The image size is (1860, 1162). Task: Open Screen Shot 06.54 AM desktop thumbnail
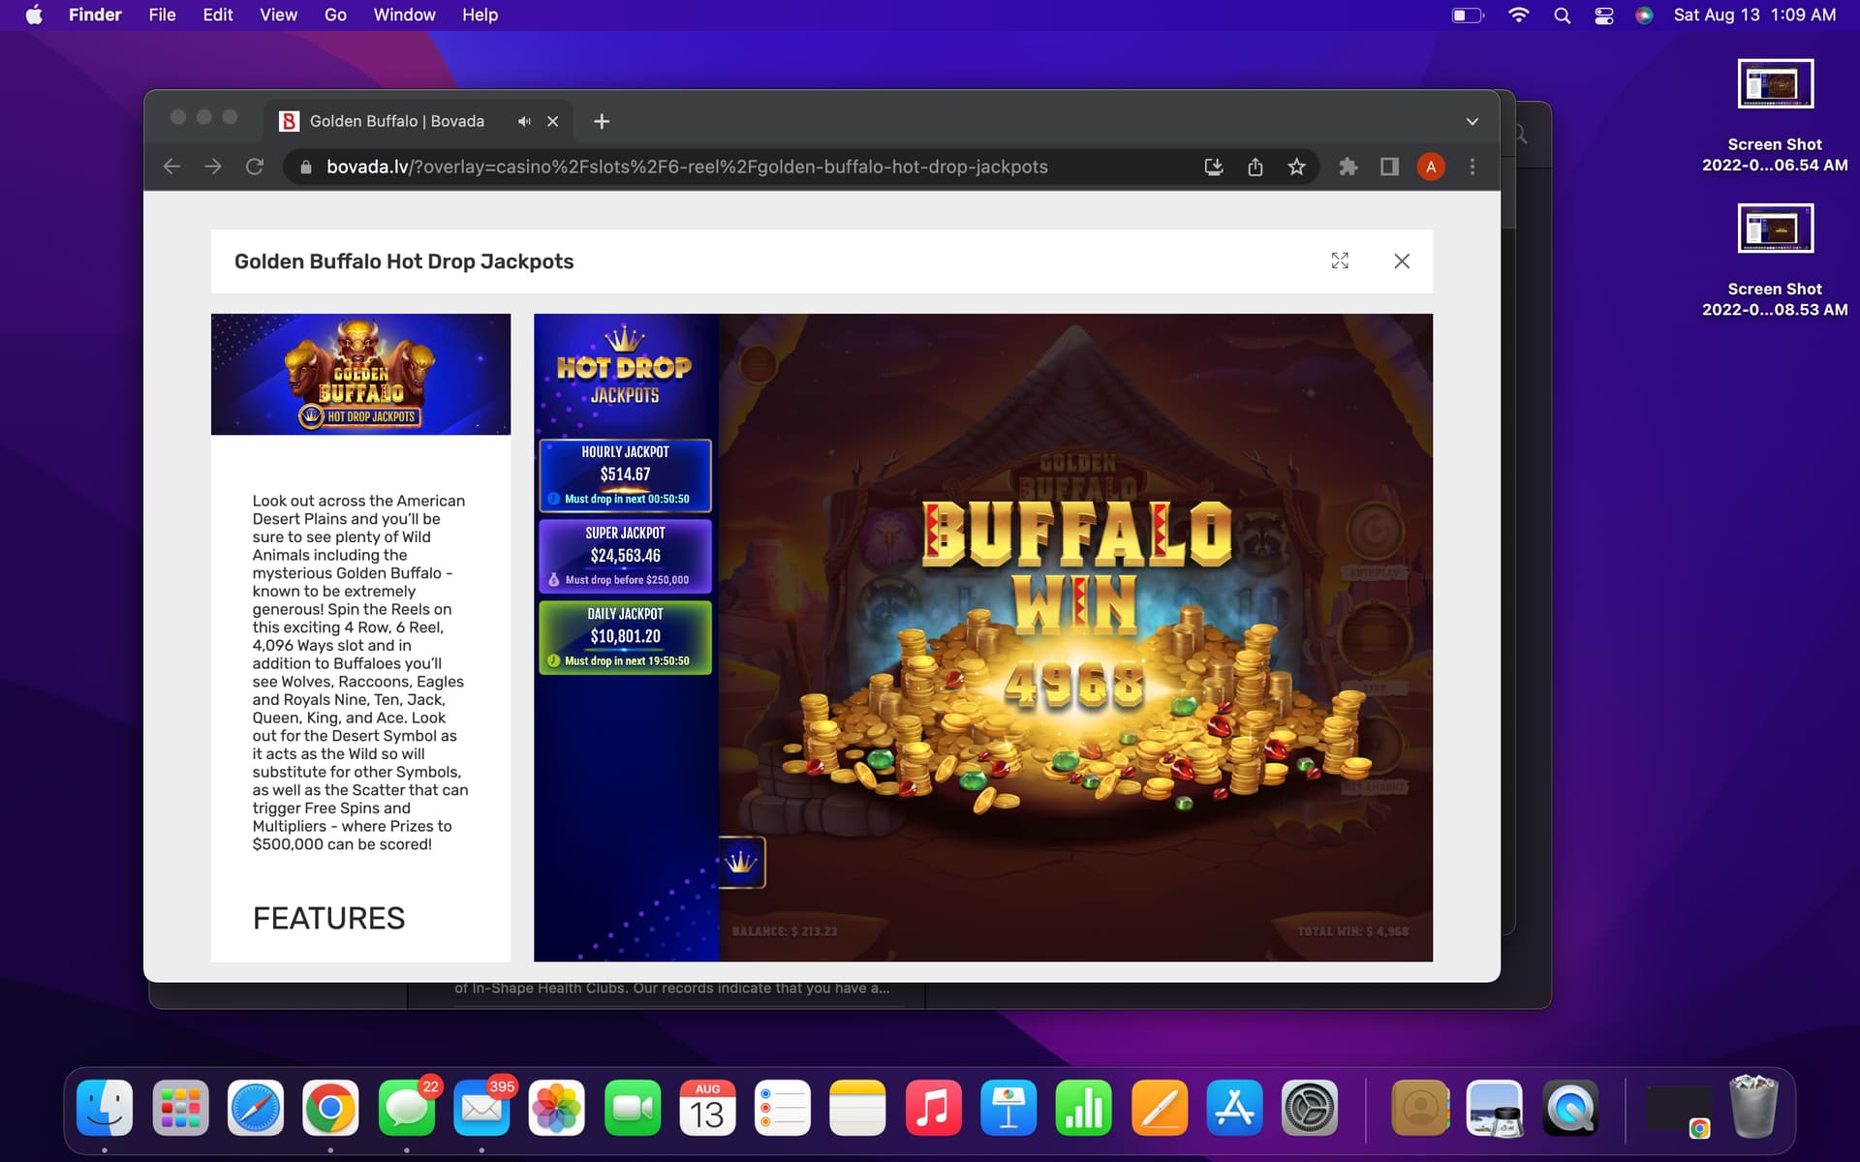(x=1775, y=85)
